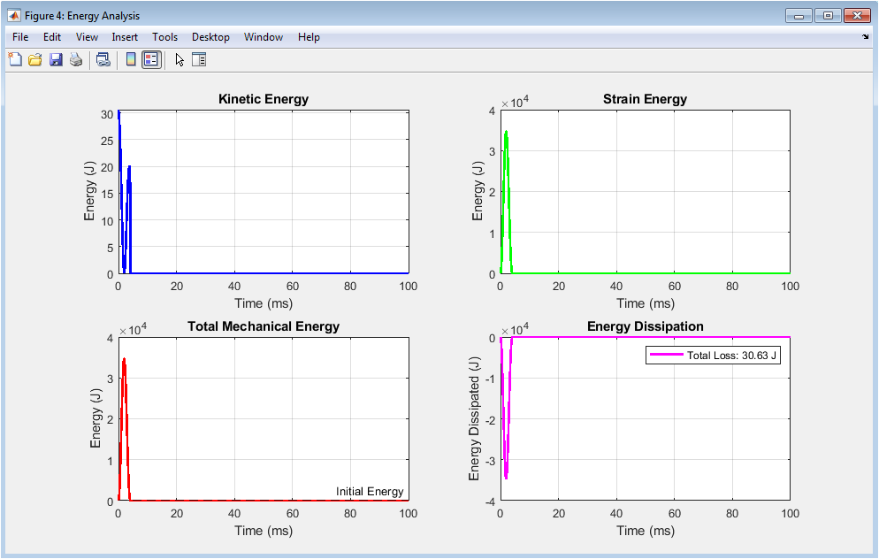Screen dimensions: 879x559
Task: Click the magenta line sample in the legend
Action: tap(667, 355)
